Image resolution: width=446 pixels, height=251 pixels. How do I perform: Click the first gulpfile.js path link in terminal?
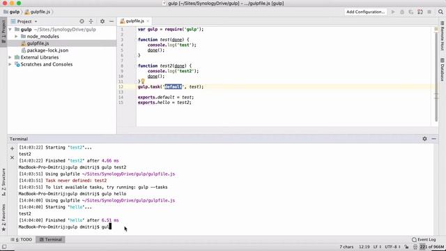[x=128, y=174]
